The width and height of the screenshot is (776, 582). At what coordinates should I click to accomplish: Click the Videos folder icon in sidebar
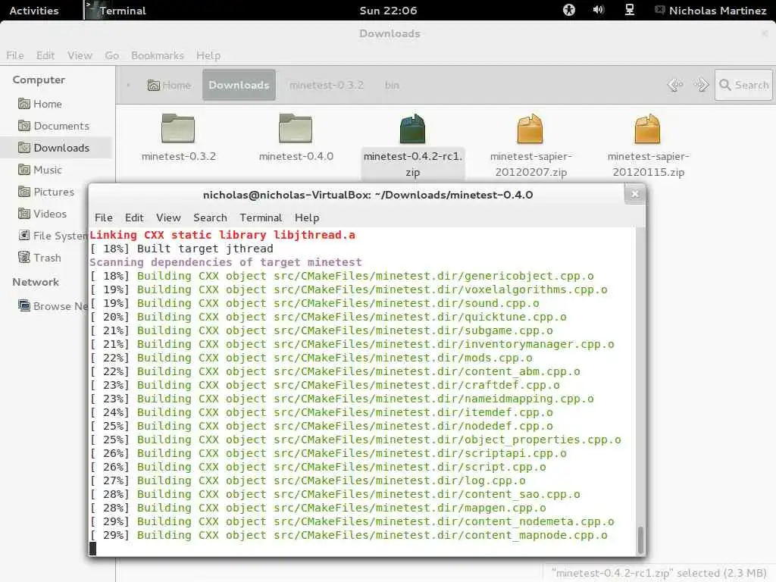(x=23, y=213)
